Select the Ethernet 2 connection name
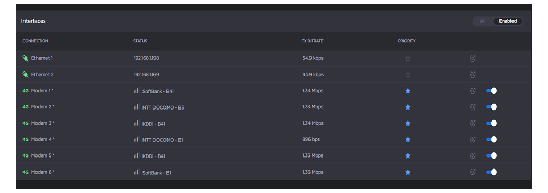548x193 pixels. point(42,75)
